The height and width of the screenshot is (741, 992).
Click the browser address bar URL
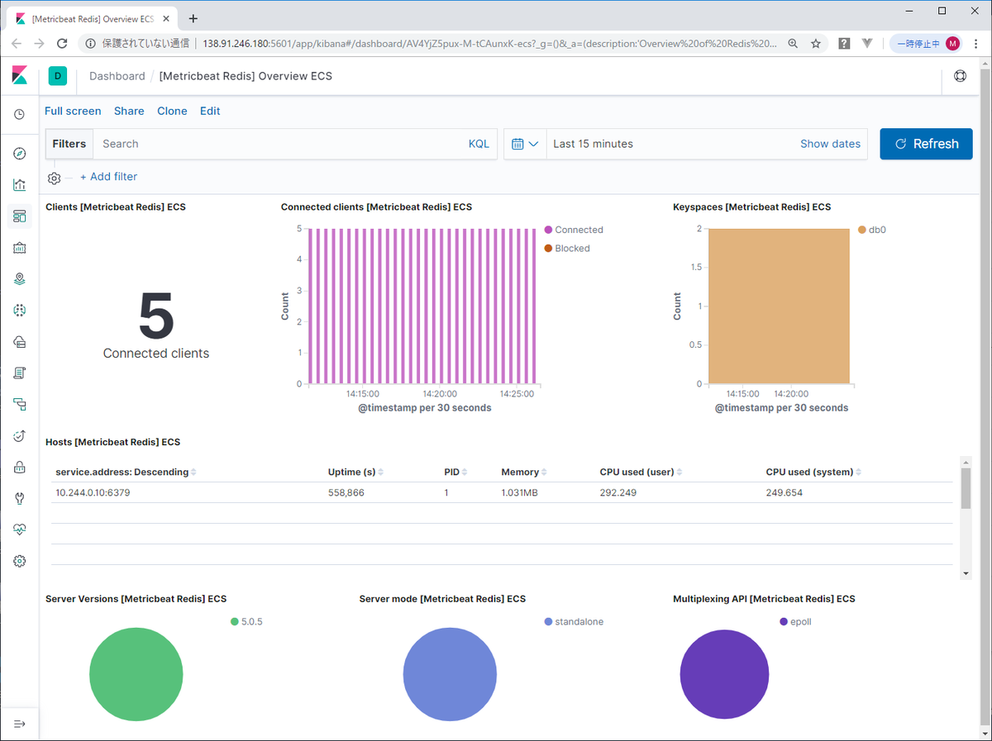pyautogui.click(x=488, y=44)
